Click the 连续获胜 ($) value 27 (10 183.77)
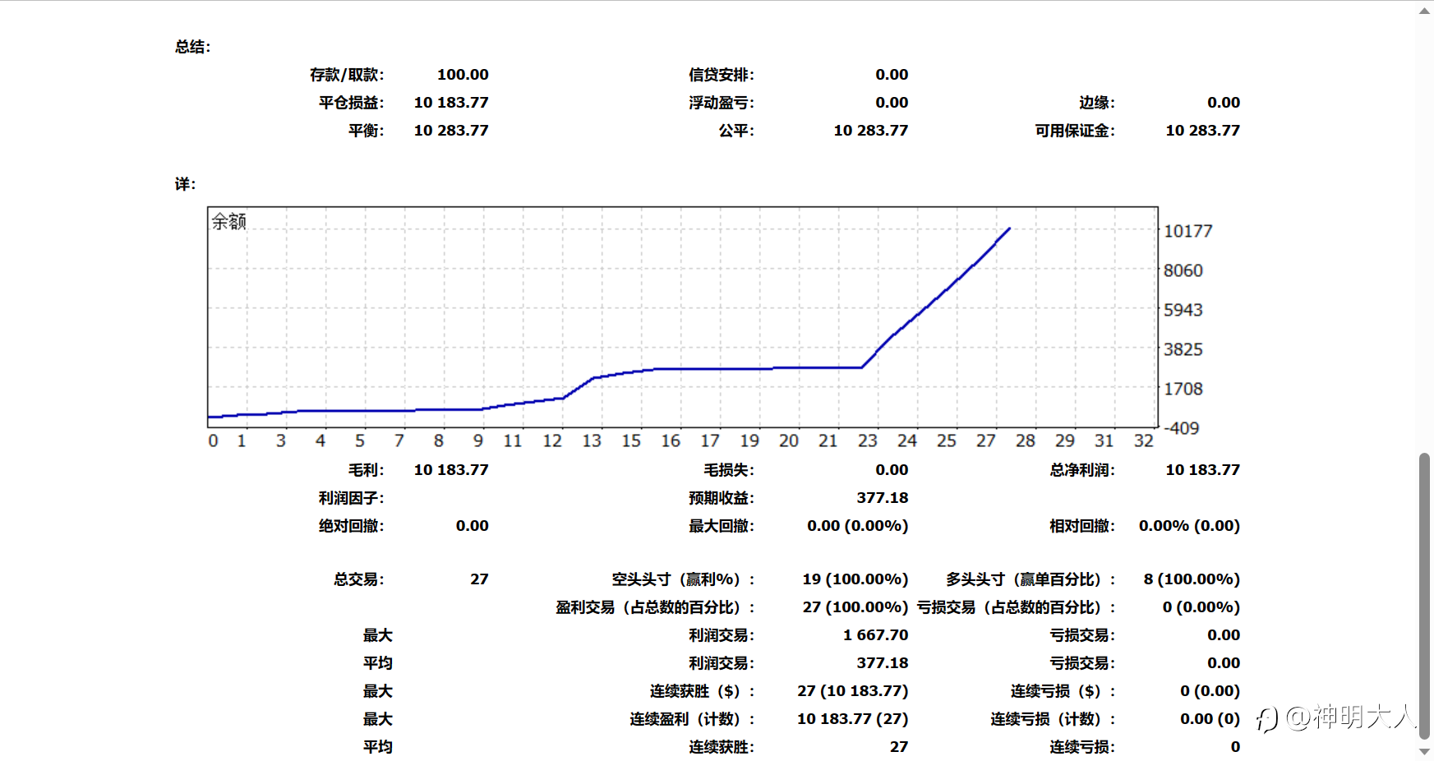The width and height of the screenshot is (1434, 761). 853,691
